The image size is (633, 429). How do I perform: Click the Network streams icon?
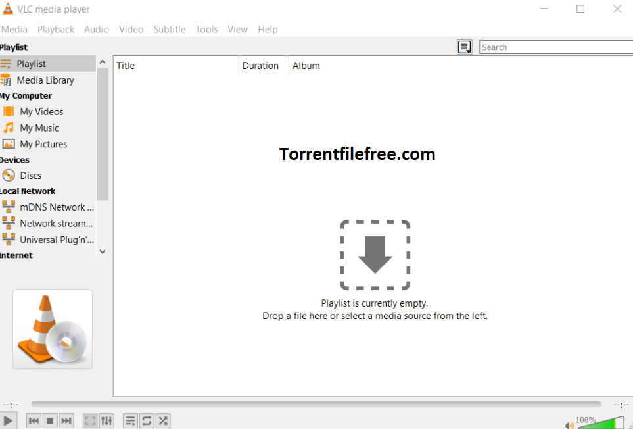pyautogui.click(x=9, y=223)
